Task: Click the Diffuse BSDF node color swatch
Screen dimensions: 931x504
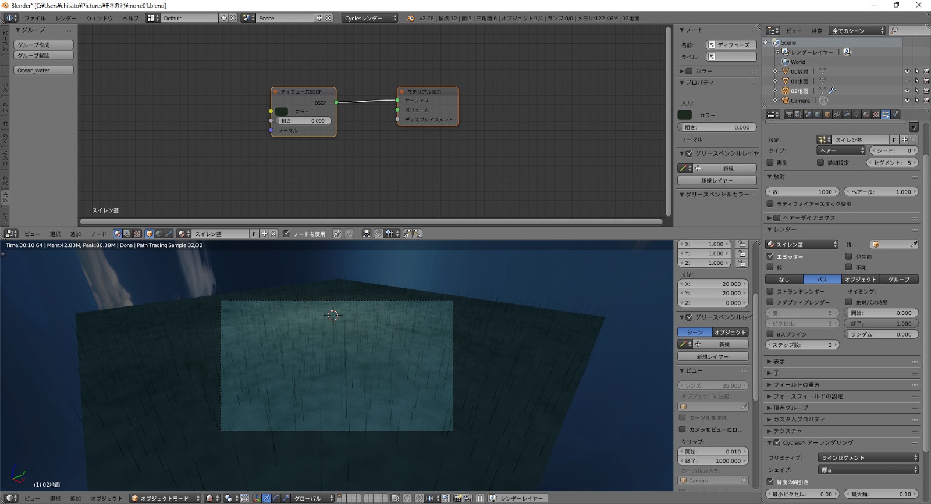Action: point(282,111)
